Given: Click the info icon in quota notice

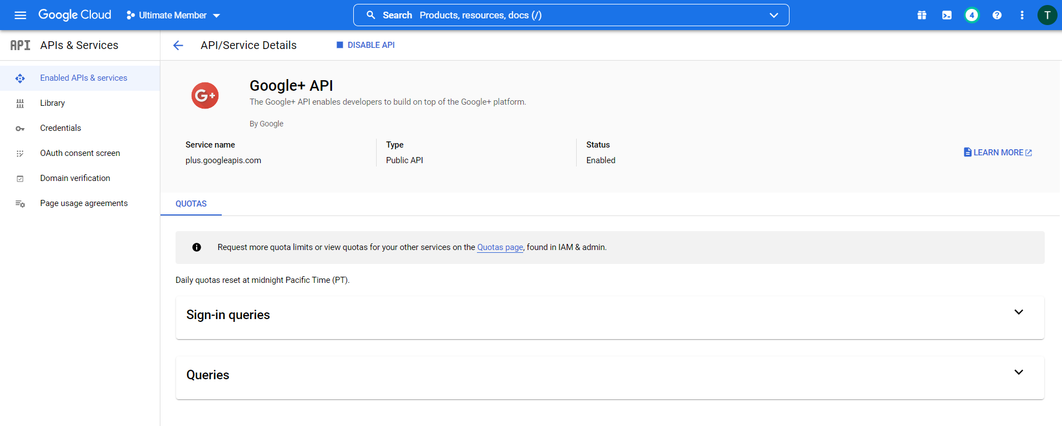Looking at the screenshot, I should [x=197, y=247].
